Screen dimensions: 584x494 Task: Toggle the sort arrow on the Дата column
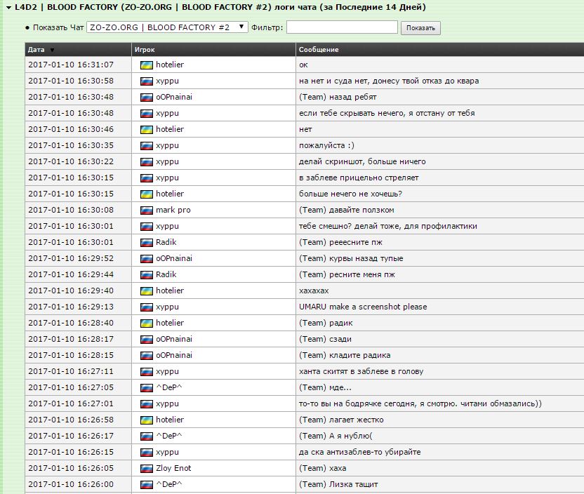point(52,50)
